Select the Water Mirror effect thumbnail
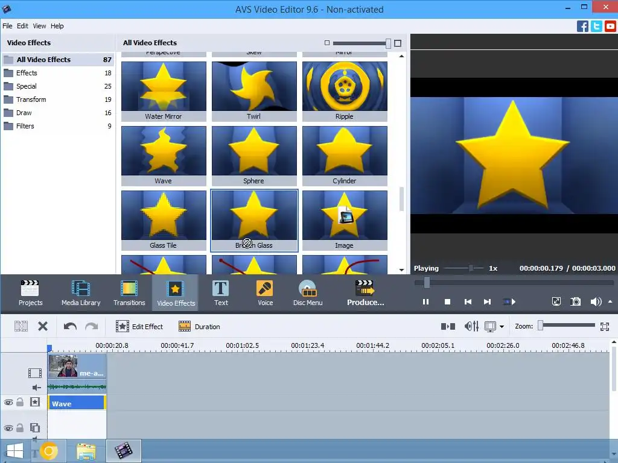618x463 pixels. (x=164, y=91)
